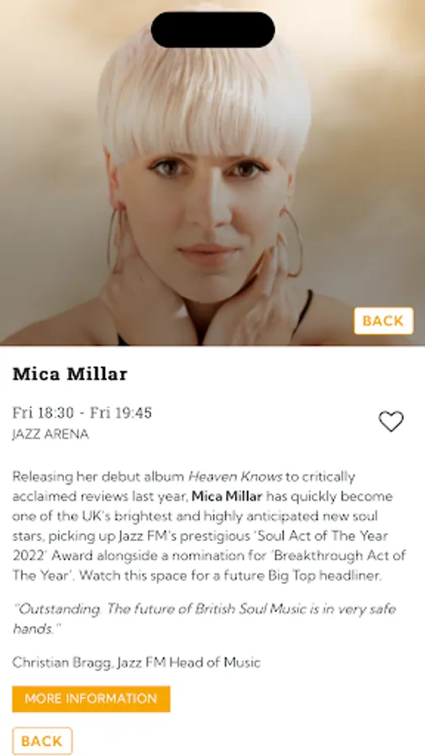Tap the 'Releasing her debut album' opening line
The width and height of the screenshot is (425, 756).
98,477
